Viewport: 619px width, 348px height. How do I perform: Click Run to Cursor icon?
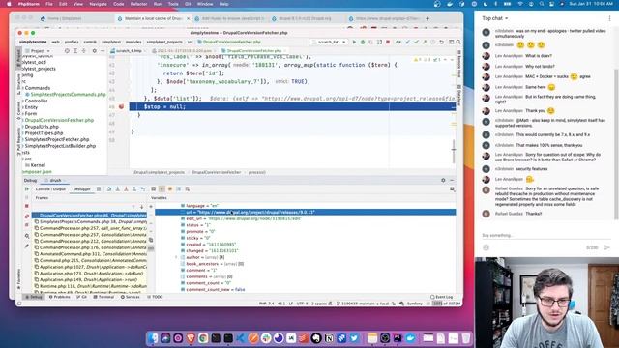click(x=143, y=189)
